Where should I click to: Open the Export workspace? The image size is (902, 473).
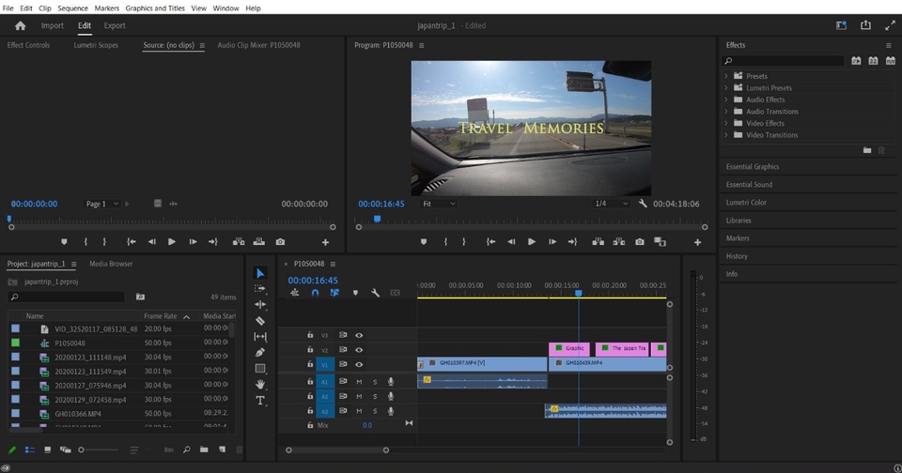pyautogui.click(x=115, y=25)
